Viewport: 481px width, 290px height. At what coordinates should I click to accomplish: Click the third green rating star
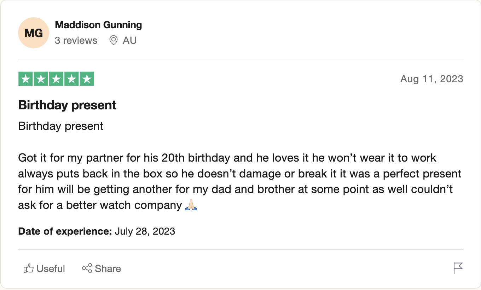(x=56, y=79)
